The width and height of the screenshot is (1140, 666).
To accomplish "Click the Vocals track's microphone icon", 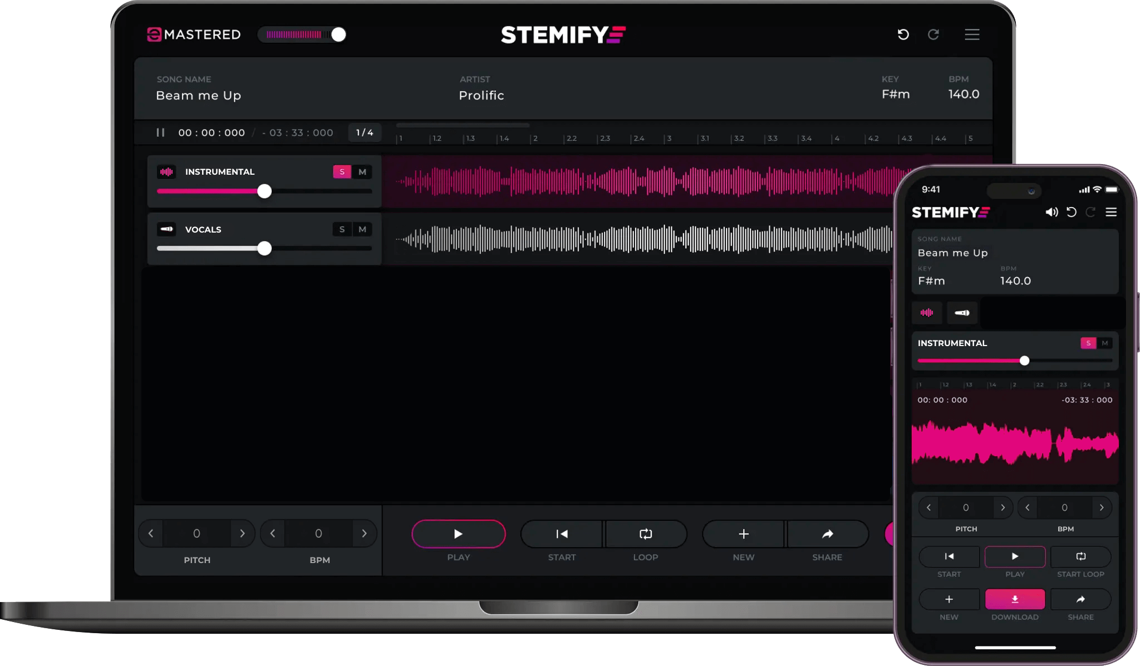I will click(x=166, y=229).
